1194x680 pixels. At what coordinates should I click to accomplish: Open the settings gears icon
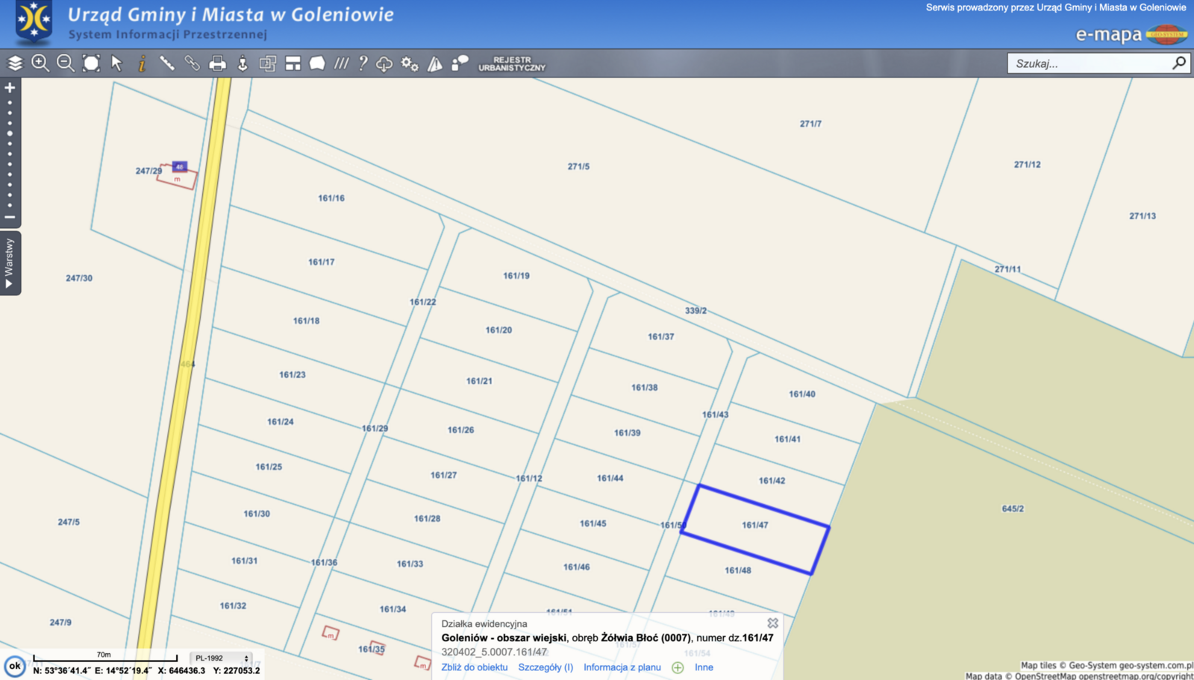pos(410,63)
